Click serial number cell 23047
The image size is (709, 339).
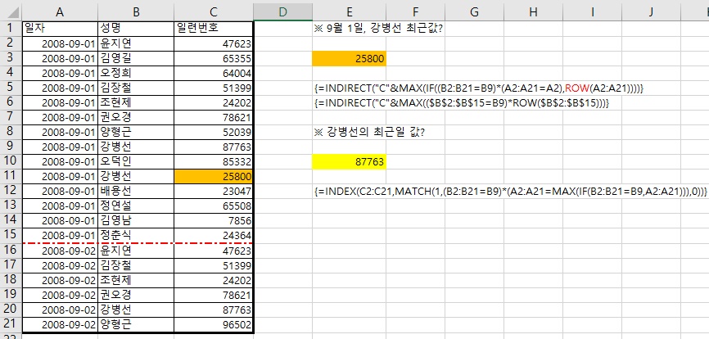tap(214, 191)
